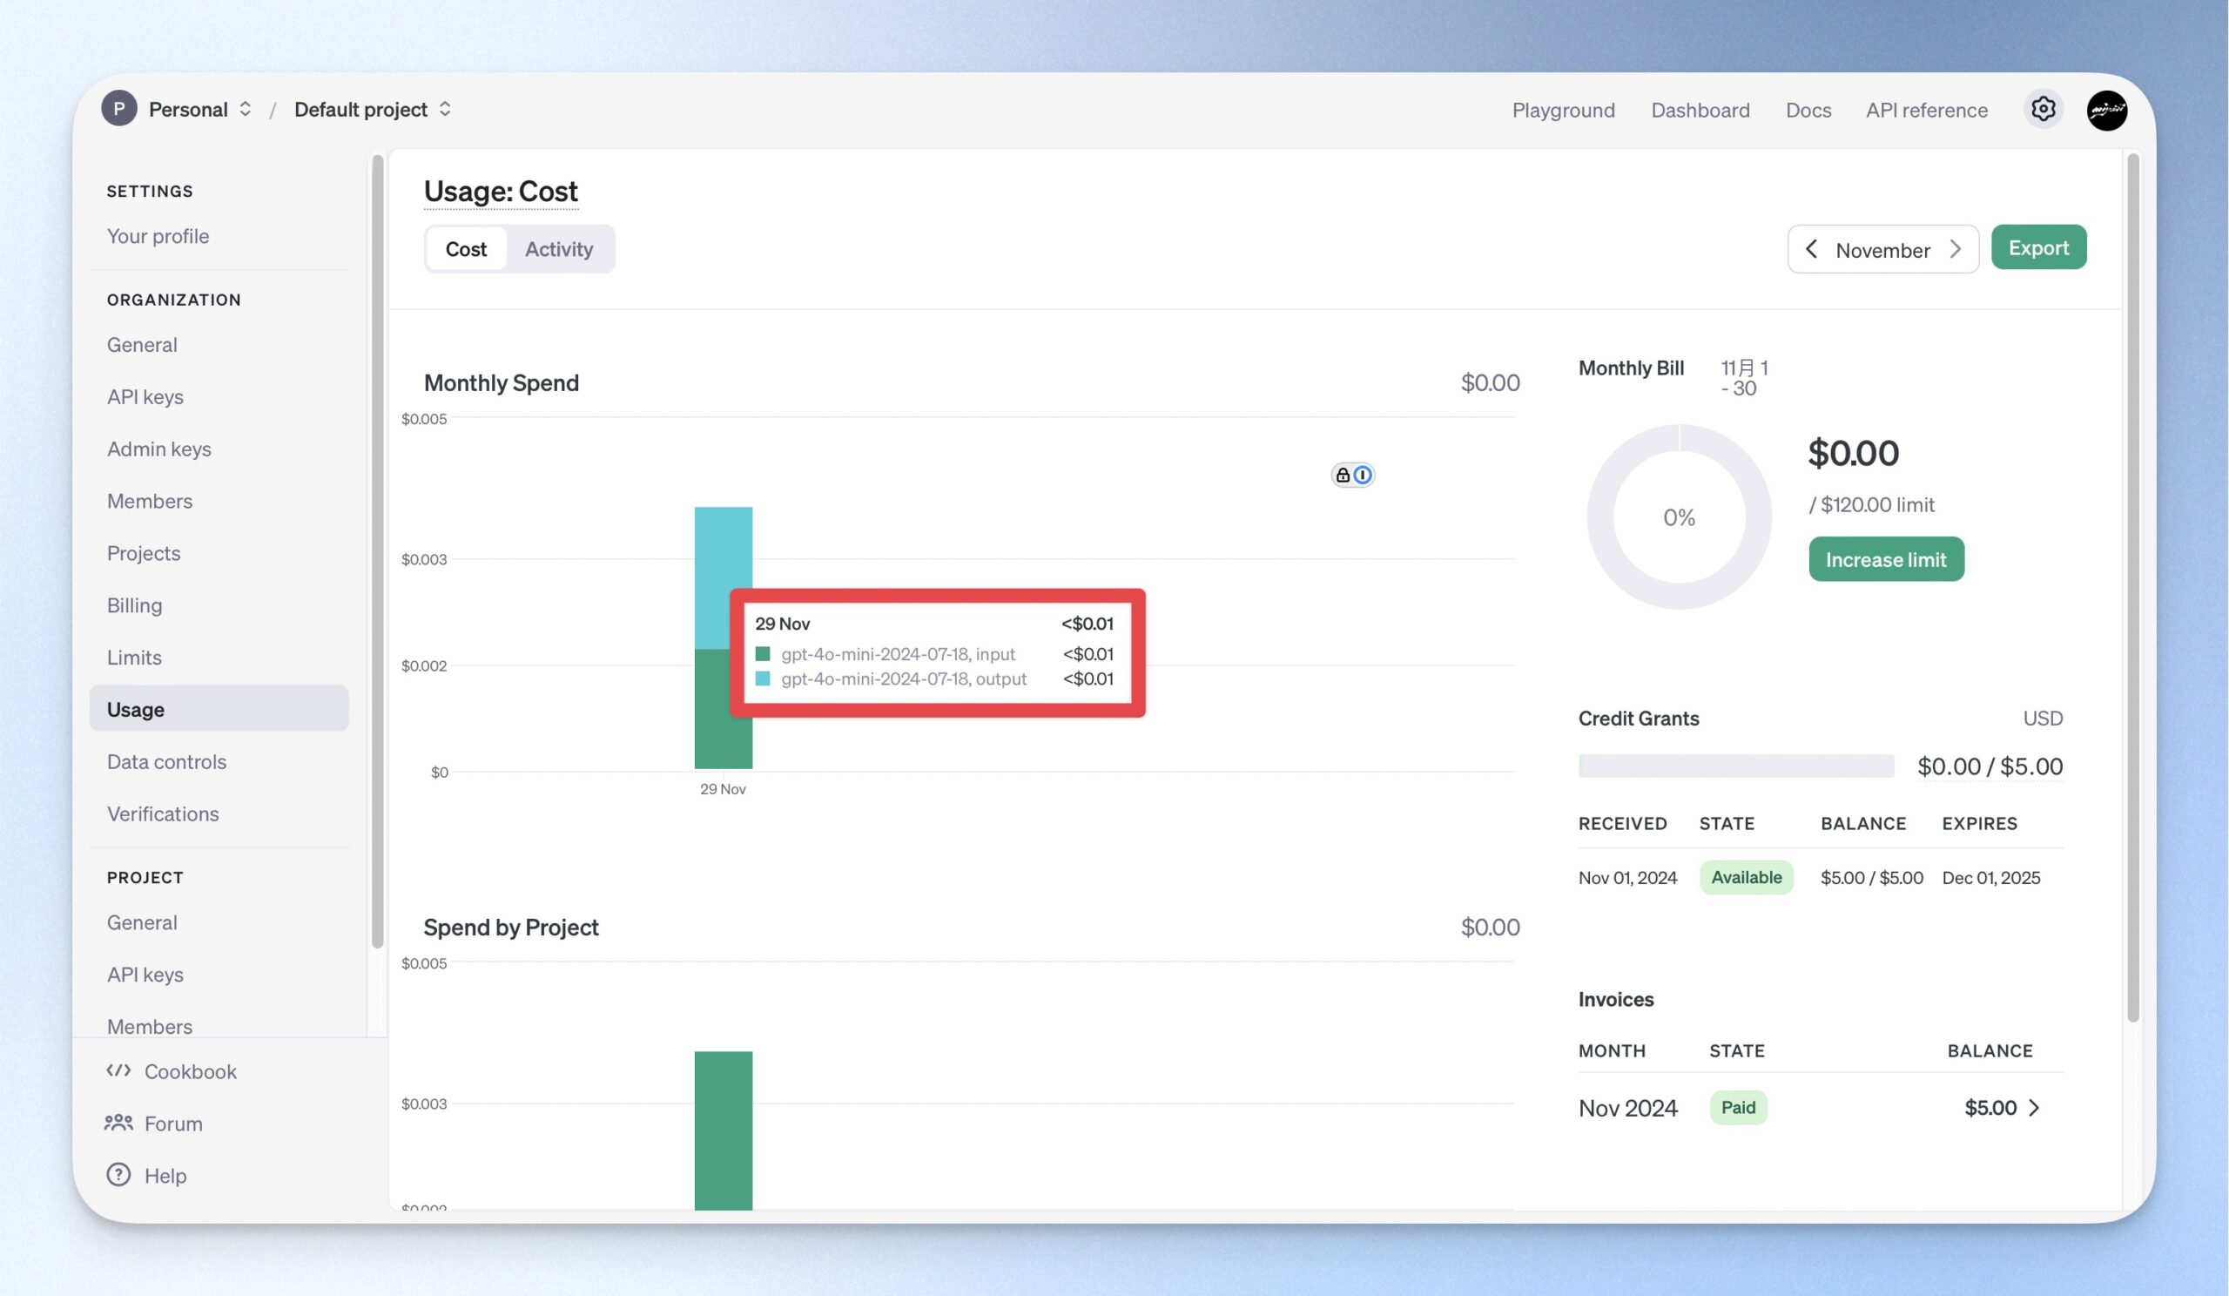Screen dimensions: 2229x1296
Task: Click the Increase limit button
Action: click(1886, 559)
